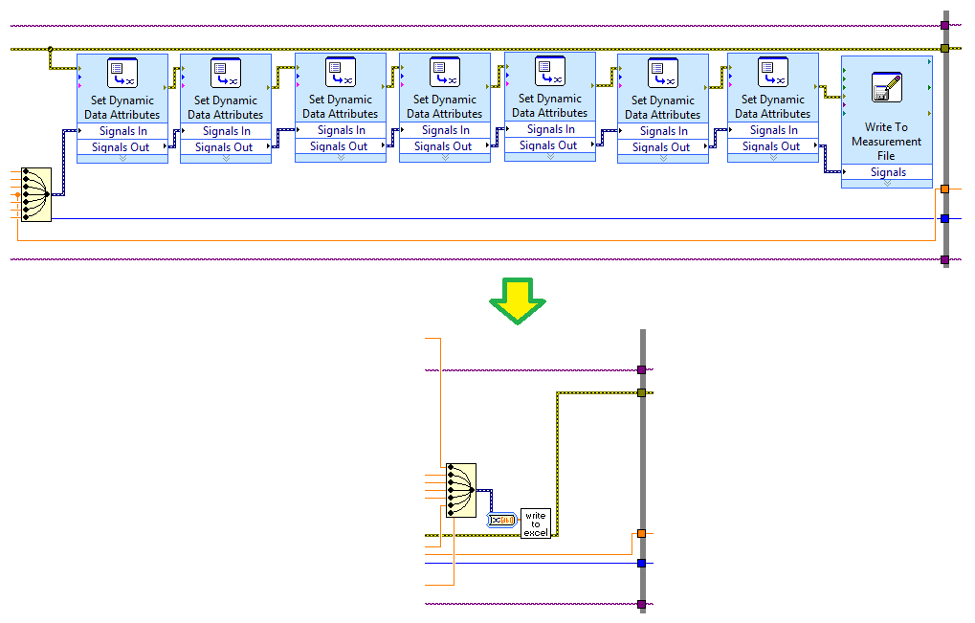
Task: Click the Signals Out terminal on the last Attributes VI
Action: 773,146
